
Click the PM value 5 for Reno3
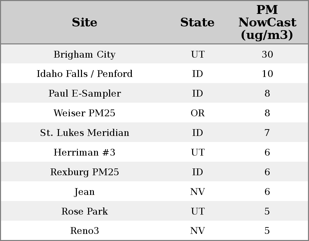click(x=267, y=231)
